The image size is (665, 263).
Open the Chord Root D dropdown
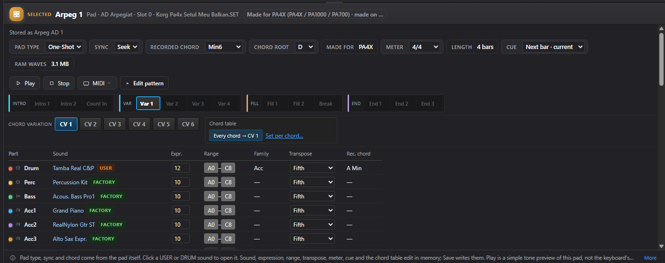305,47
